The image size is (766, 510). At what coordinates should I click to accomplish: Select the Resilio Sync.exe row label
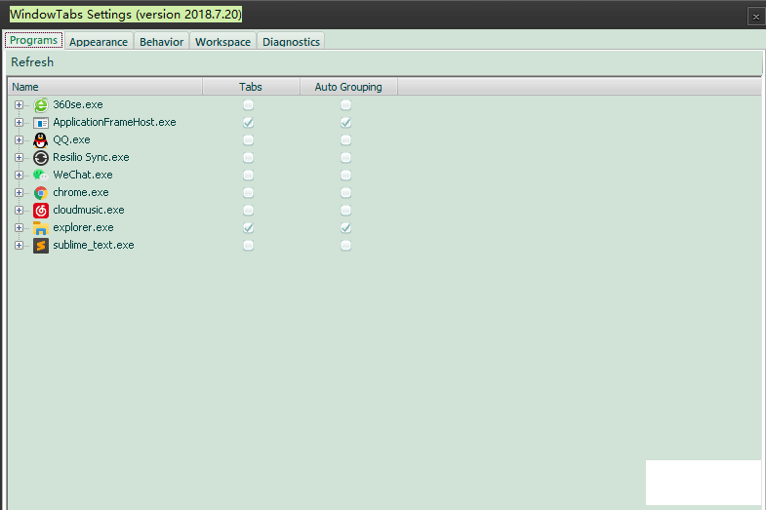92,158
